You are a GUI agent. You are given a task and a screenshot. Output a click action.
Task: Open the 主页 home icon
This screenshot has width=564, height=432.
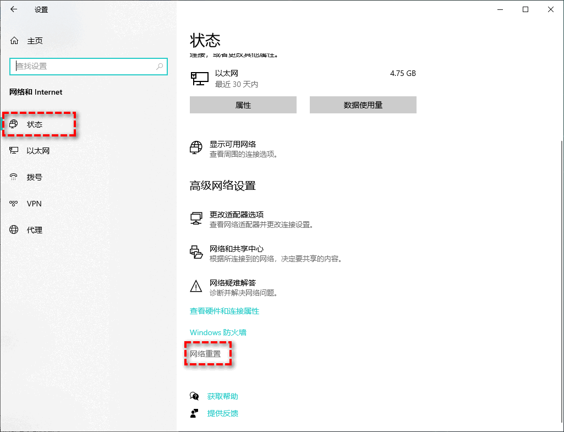point(14,41)
